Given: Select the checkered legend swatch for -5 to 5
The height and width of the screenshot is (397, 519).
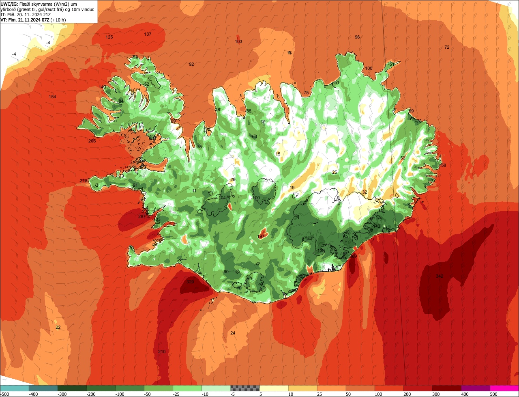Looking at the screenshot, I should [x=245, y=388].
